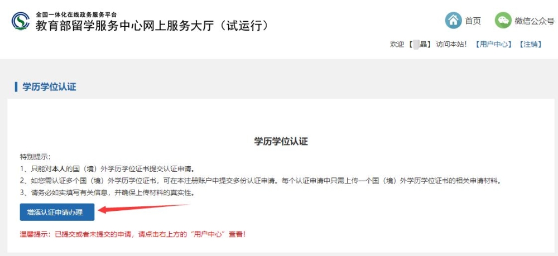Image resolution: width=558 pixels, height=256 pixels.
Task: Open the 微信公众号 text link
Action: (x=535, y=21)
